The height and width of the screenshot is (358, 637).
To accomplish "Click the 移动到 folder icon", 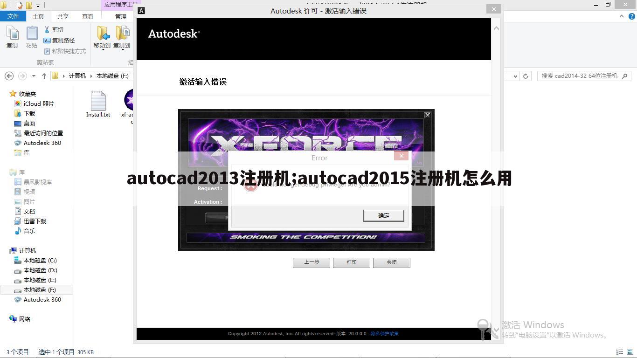I will pyautogui.click(x=103, y=33).
